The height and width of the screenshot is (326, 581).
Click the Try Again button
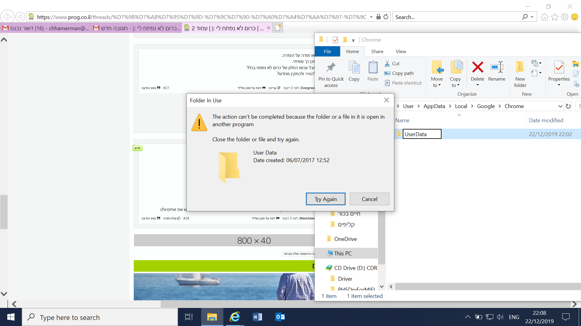coord(326,199)
